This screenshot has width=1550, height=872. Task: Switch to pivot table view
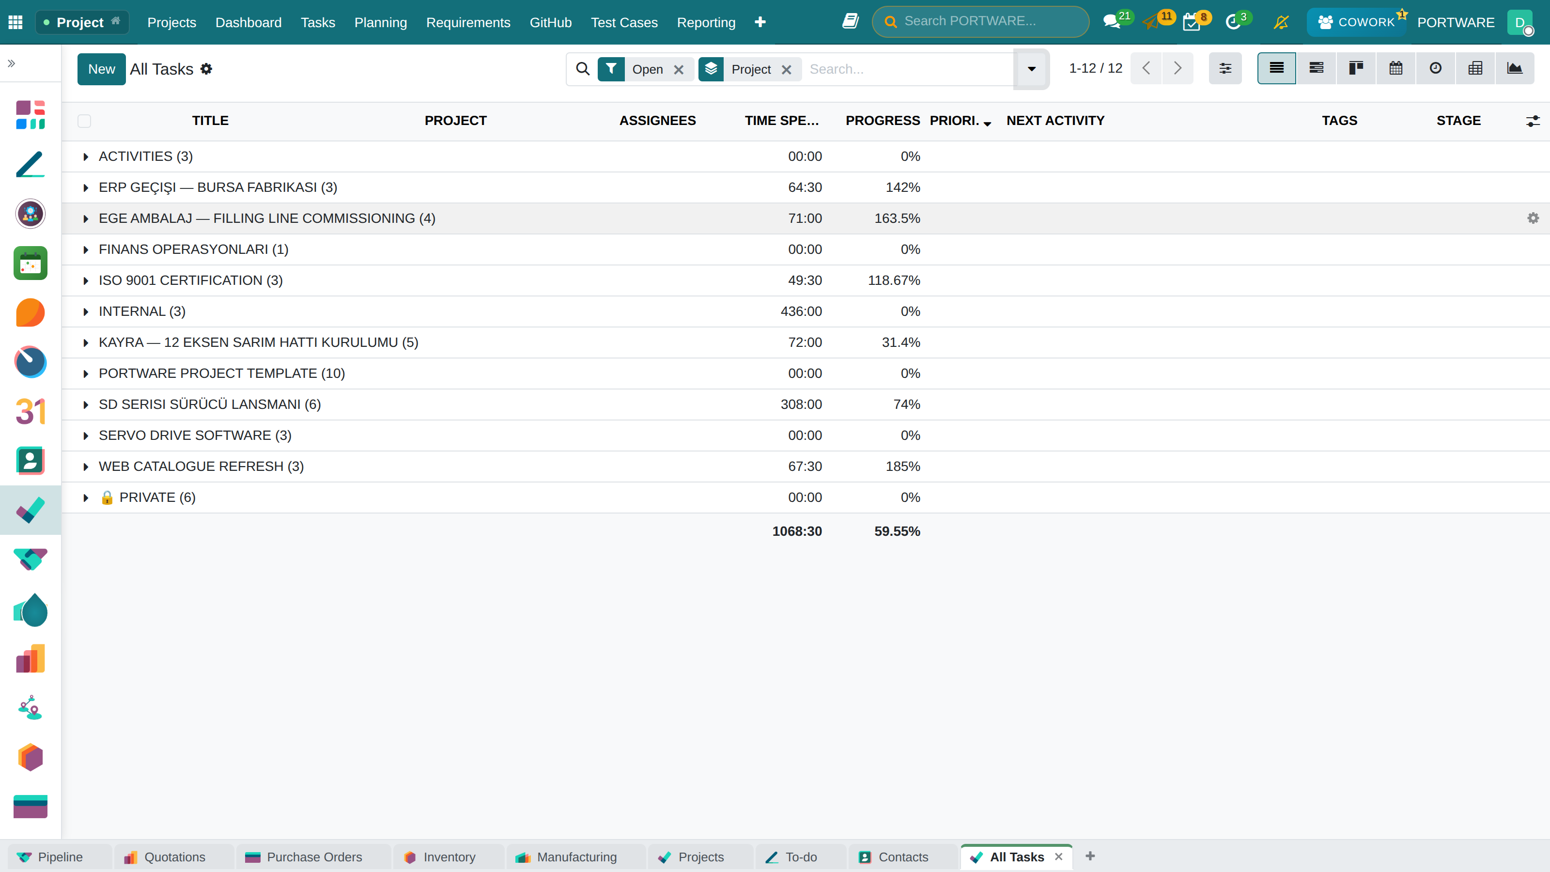(x=1475, y=68)
